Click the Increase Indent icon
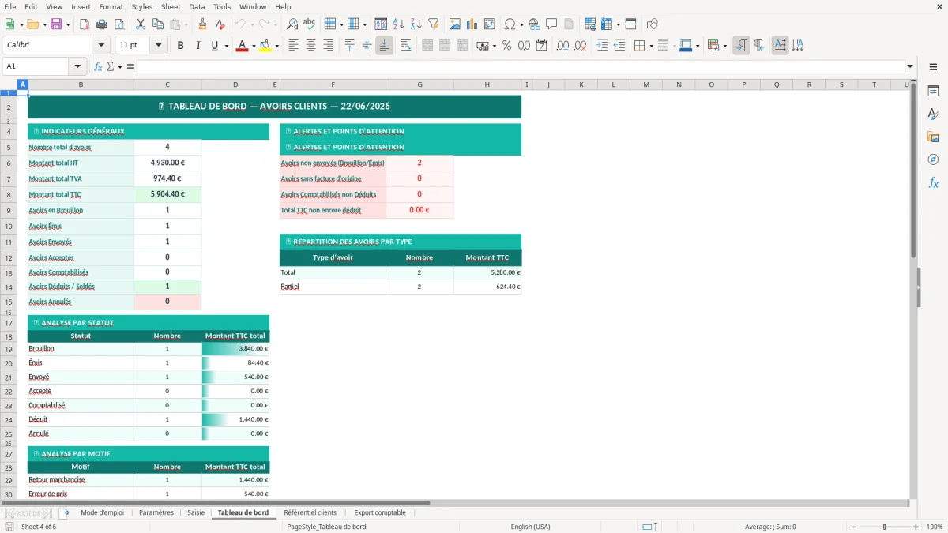Viewport: 948px width, 533px height. (602, 46)
